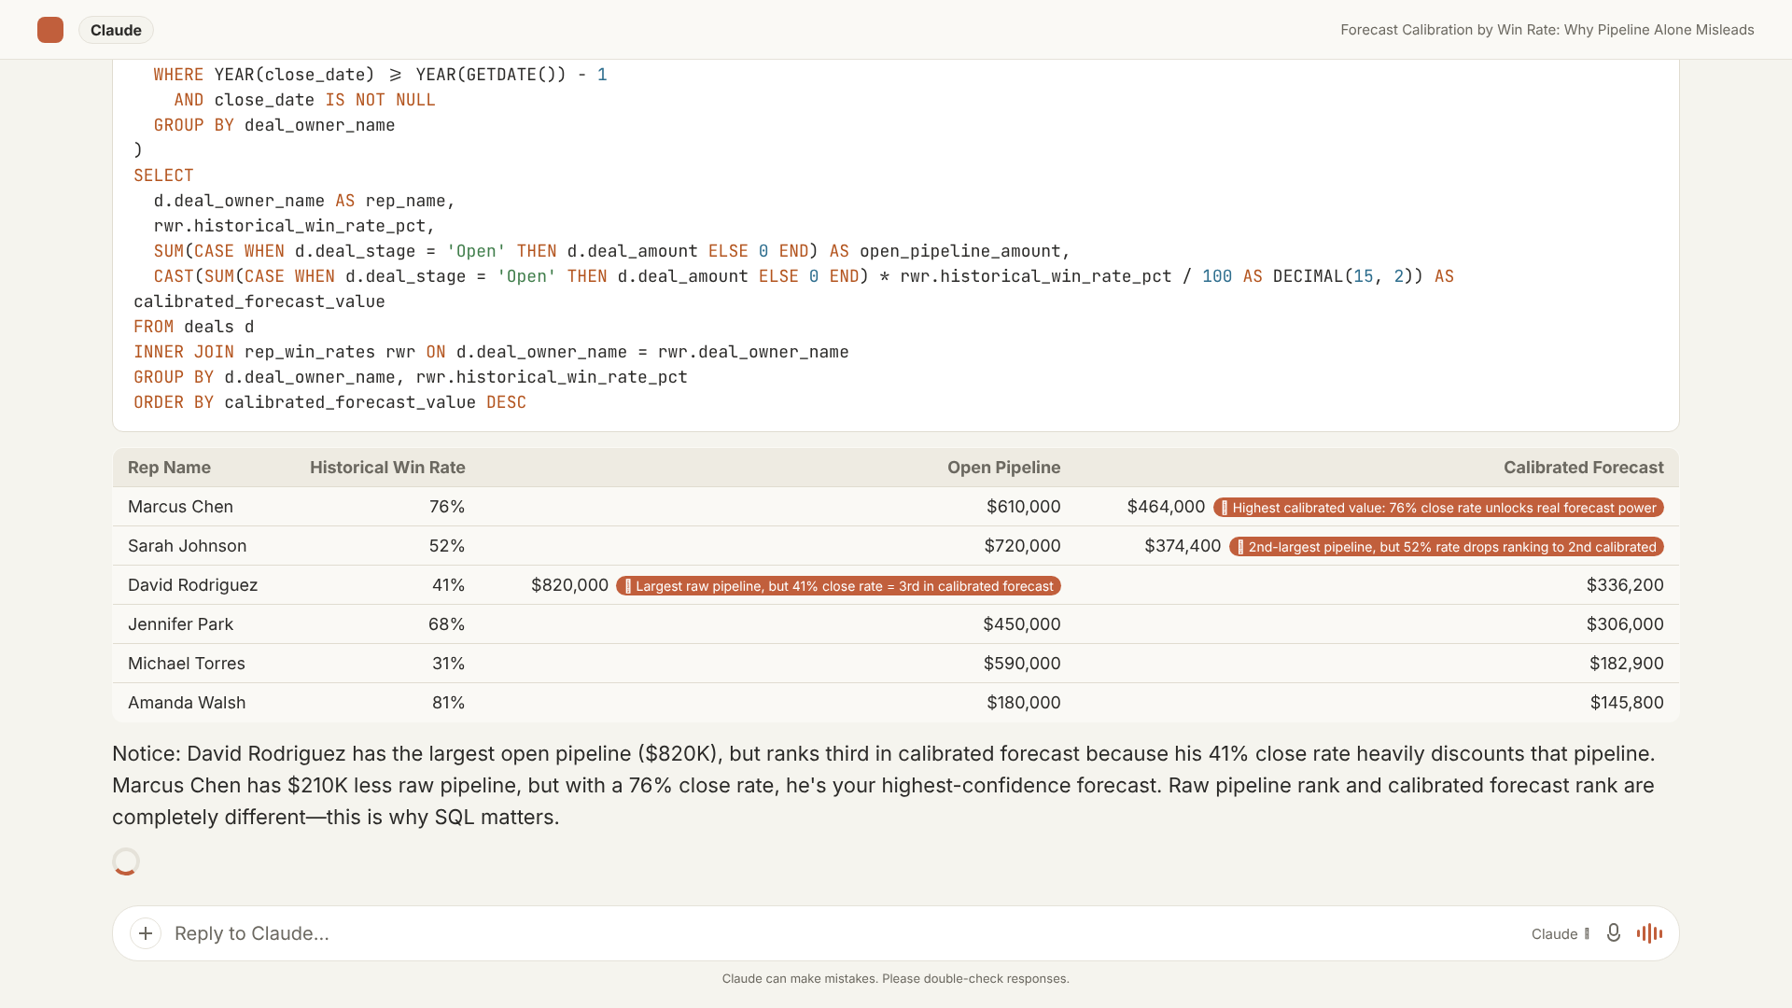Click the $306,000 calibrated forecast value
This screenshot has width=1792, height=1008.
[x=1625, y=624]
